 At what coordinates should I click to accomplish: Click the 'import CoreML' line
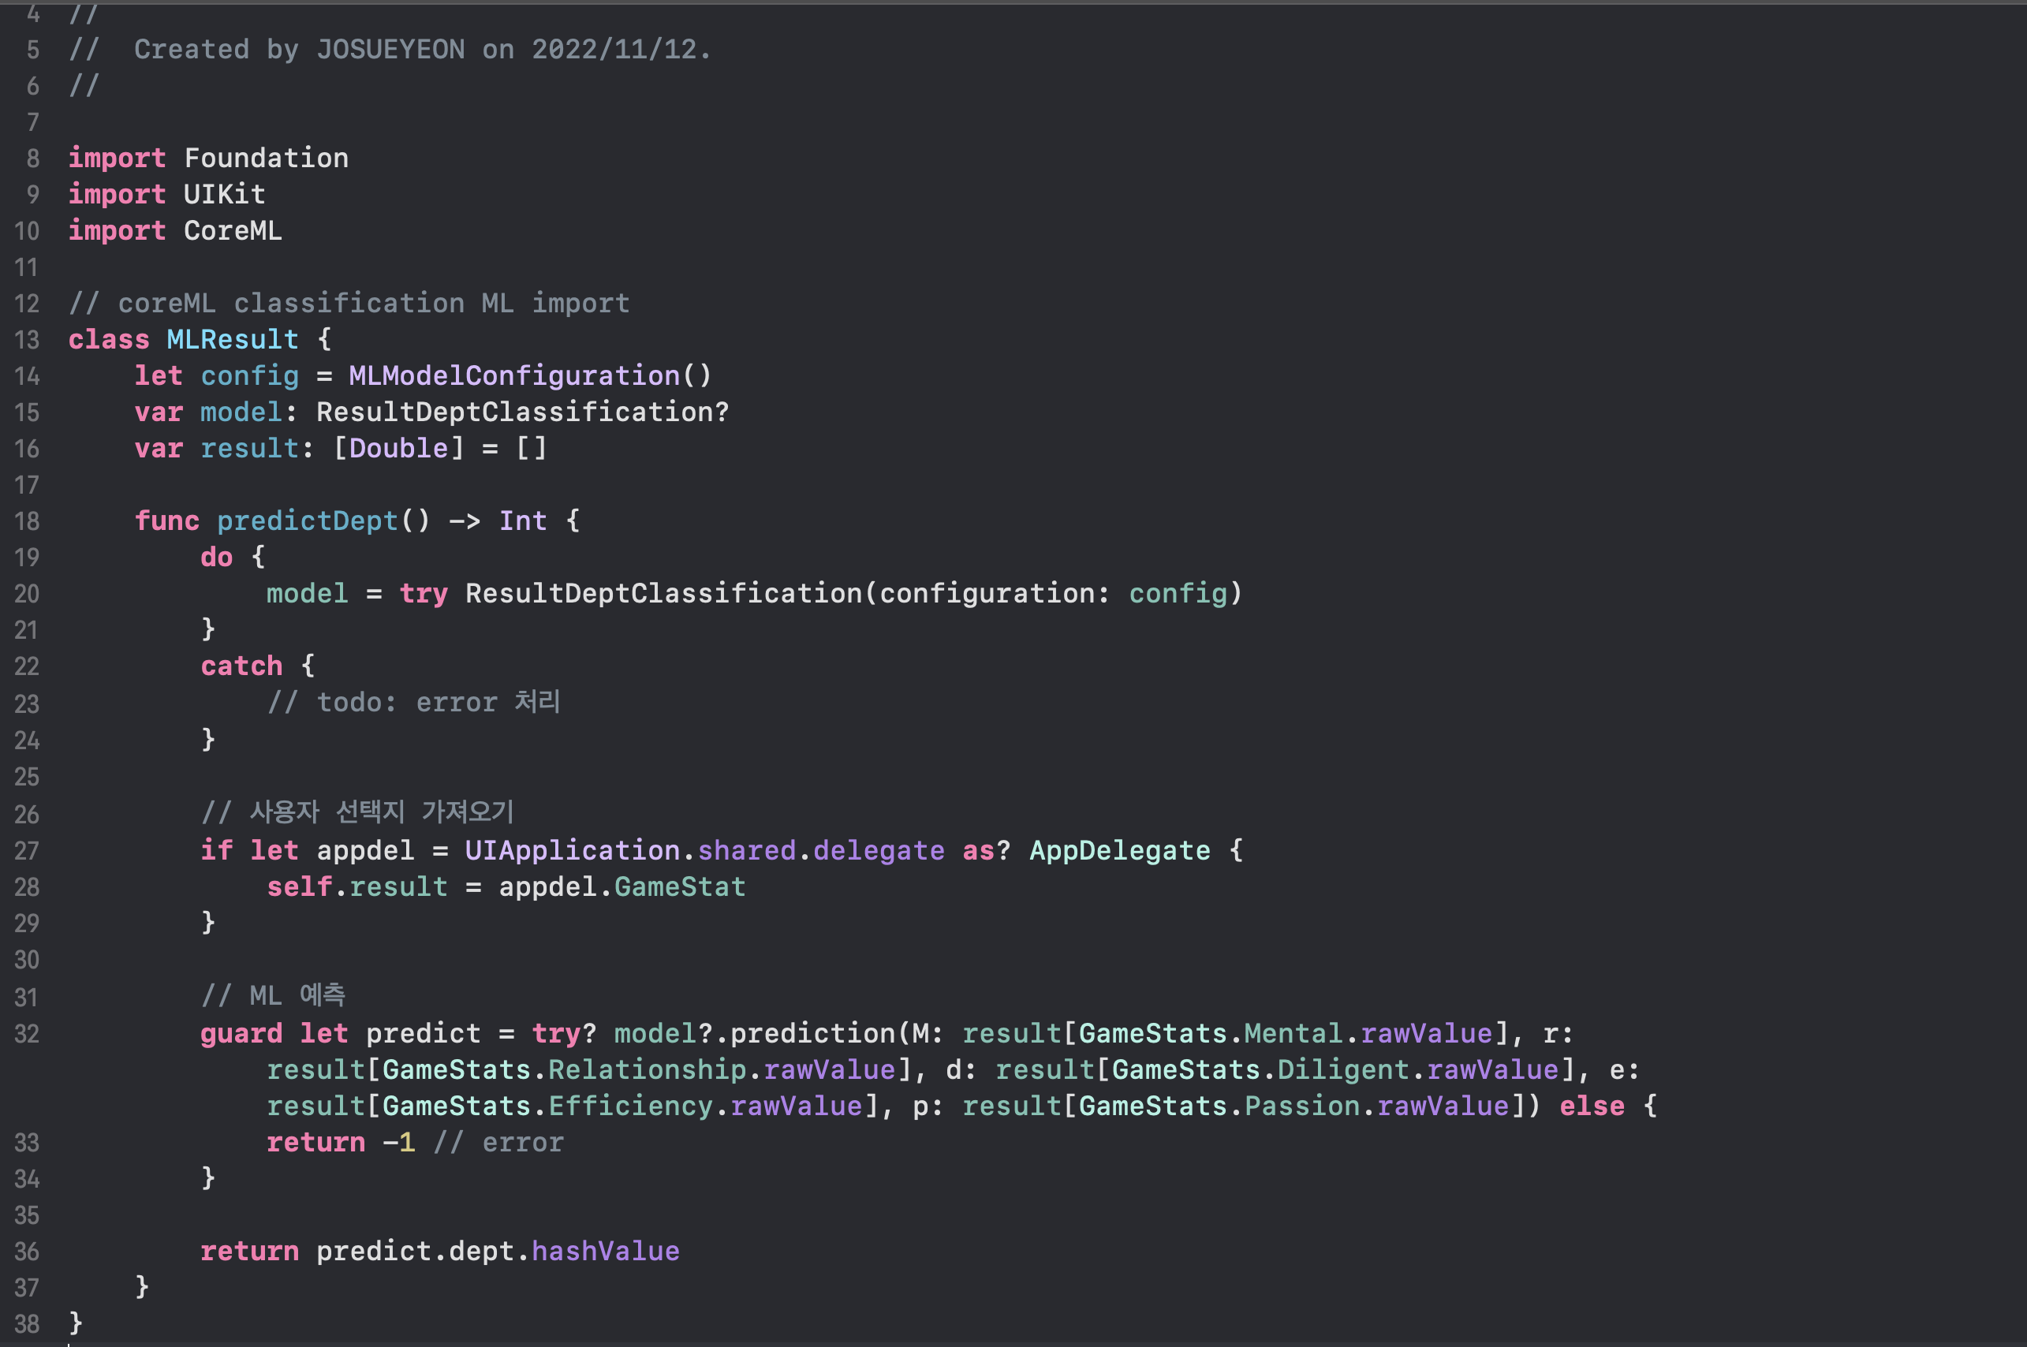[175, 230]
